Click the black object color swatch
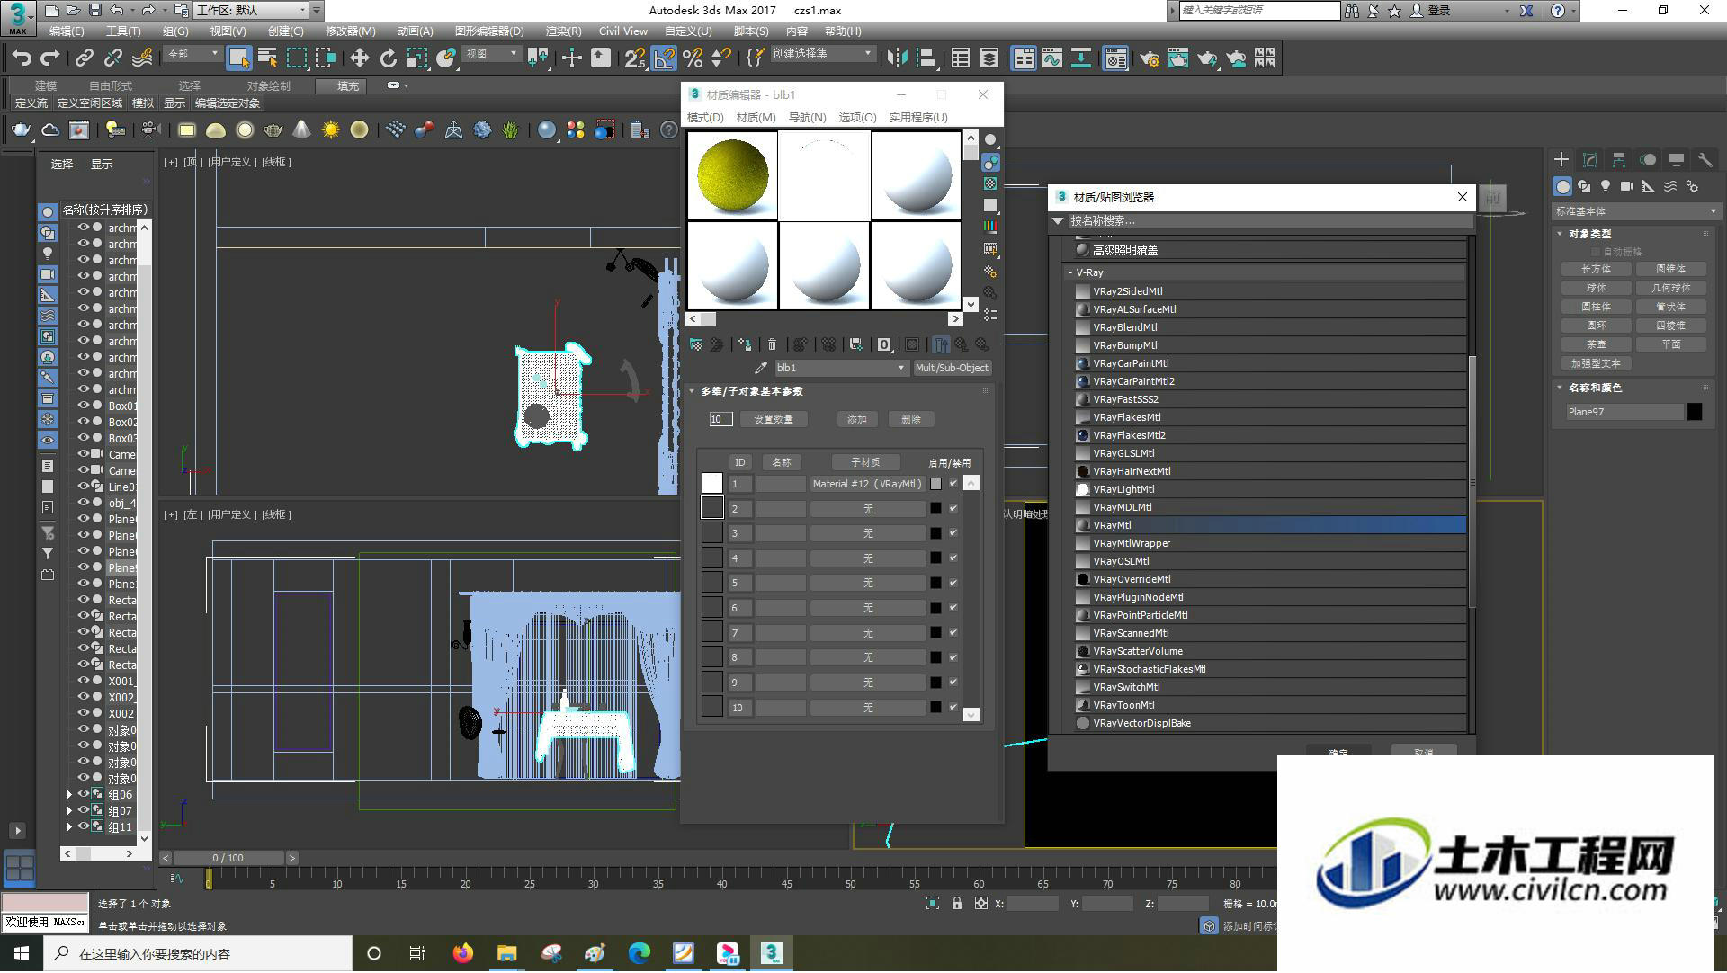The height and width of the screenshot is (973, 1727). 1695,412
